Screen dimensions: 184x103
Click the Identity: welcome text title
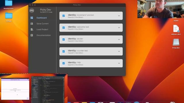[78, 27]
